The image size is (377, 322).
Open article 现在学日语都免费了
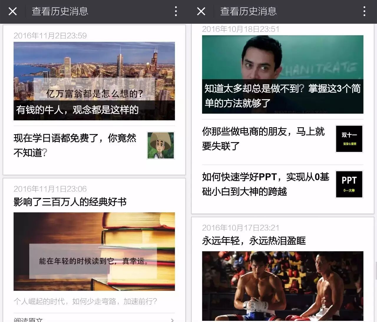[x=75, y=145]
